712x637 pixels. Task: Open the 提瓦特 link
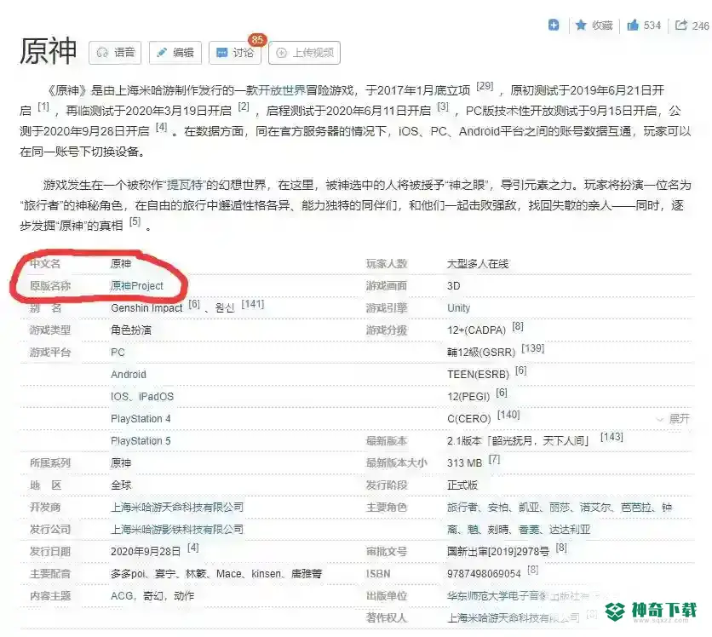pos(185,185)
